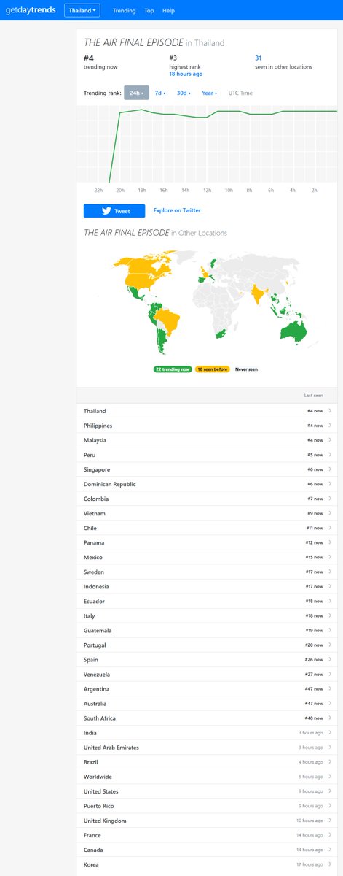Click the #48 now value for South Africa

(x=315, y=718)
